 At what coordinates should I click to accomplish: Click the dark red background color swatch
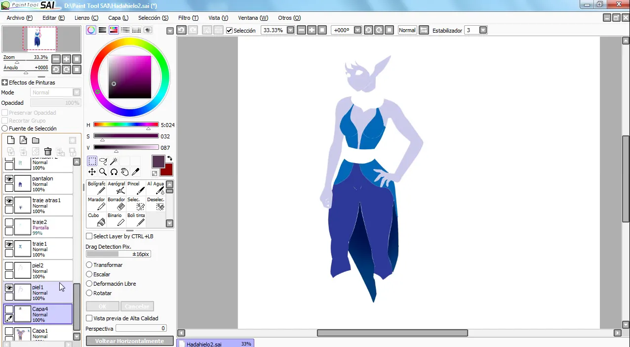tap(167, 170)
